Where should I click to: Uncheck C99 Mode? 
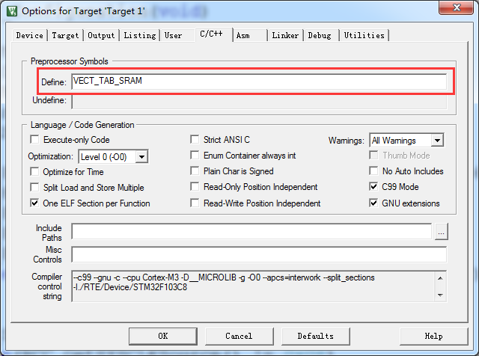coord(373,186)
